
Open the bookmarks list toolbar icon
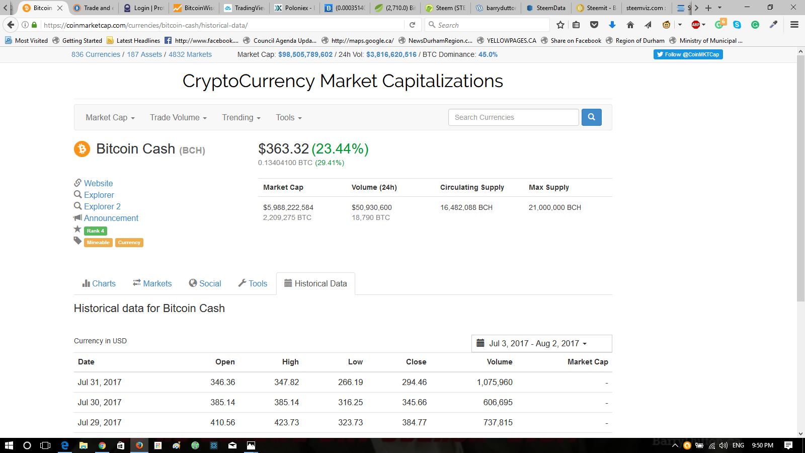(x=577, y=25)
